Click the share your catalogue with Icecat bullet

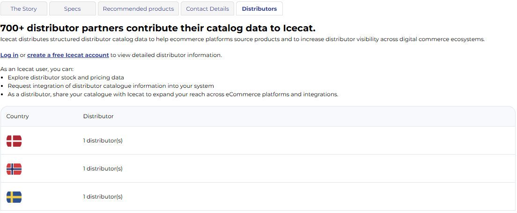[x=173, y=94]
